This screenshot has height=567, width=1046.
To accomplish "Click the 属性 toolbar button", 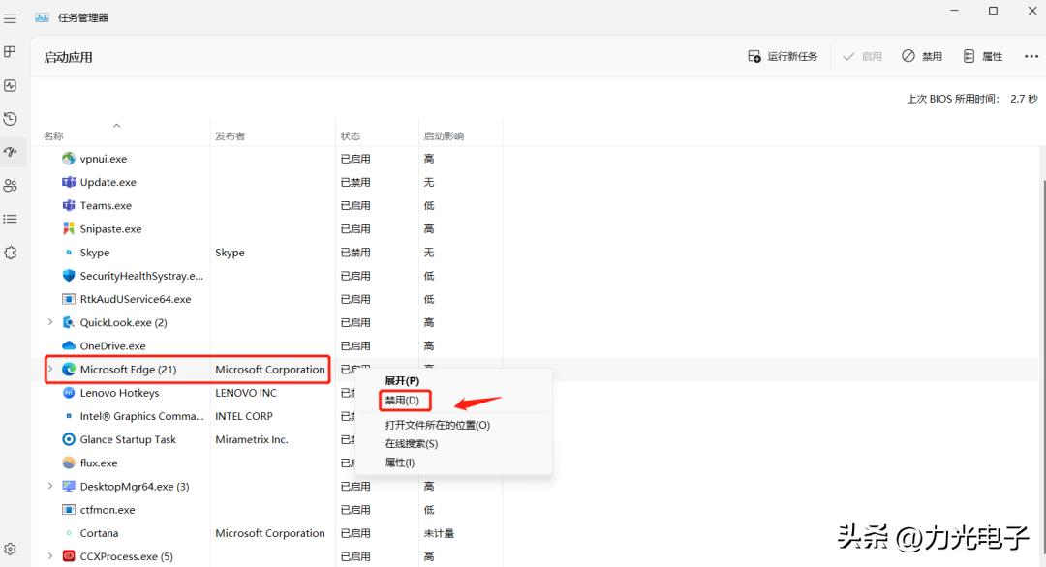I will pos(983,57).
